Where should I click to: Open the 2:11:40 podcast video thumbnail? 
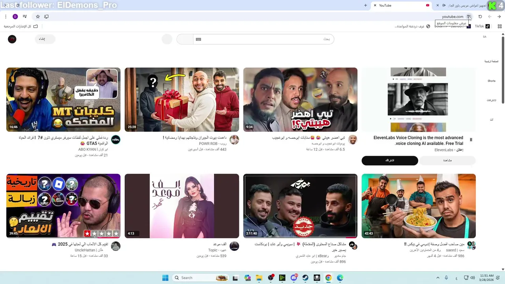[x=300, y=206]
